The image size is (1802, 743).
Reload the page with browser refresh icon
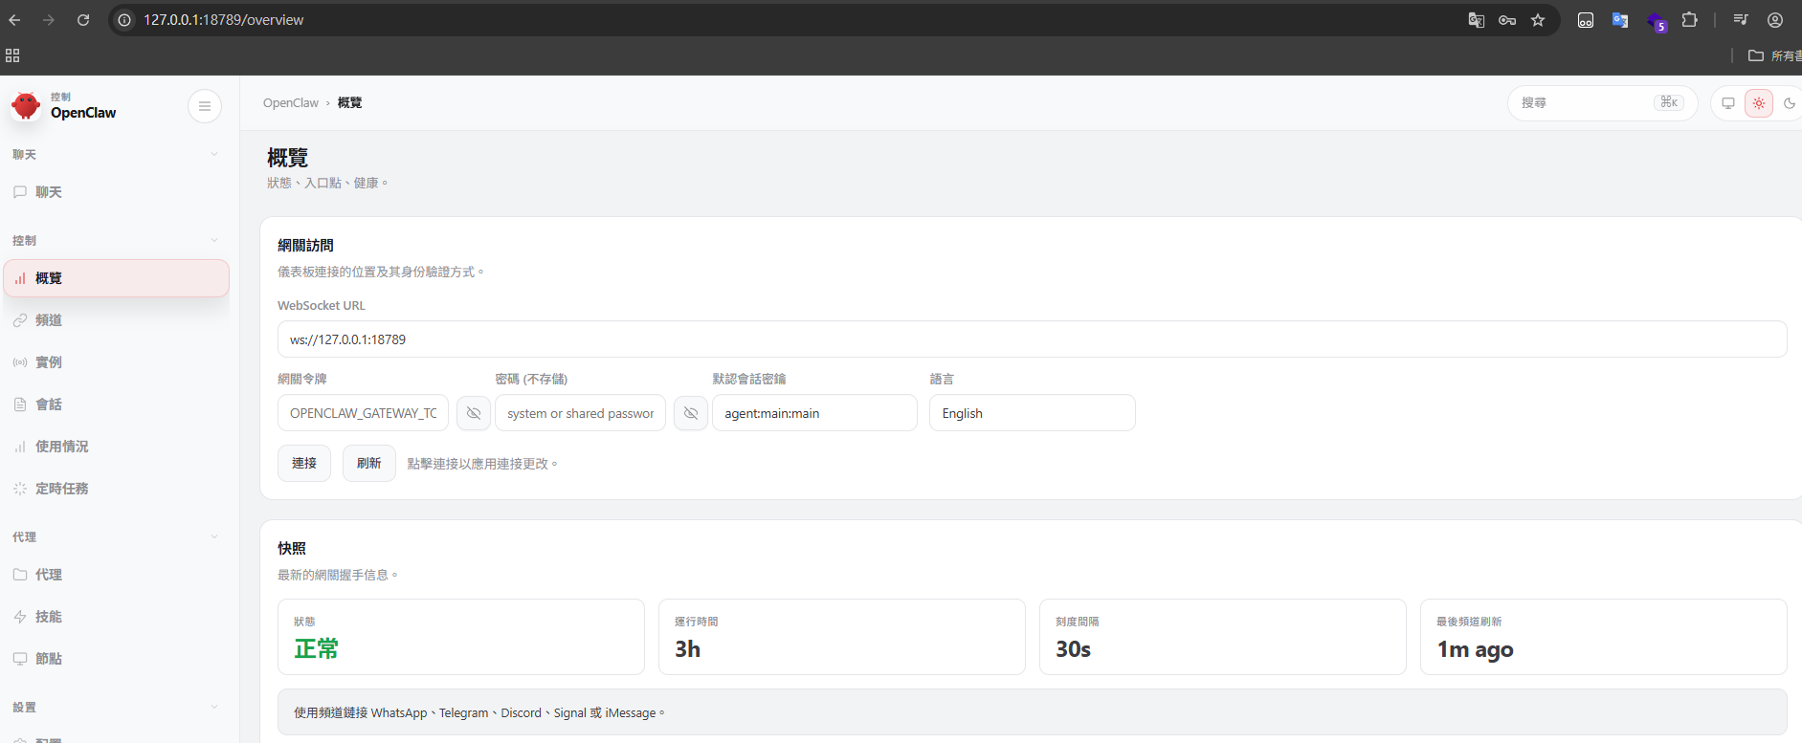[x=83, y=20]
